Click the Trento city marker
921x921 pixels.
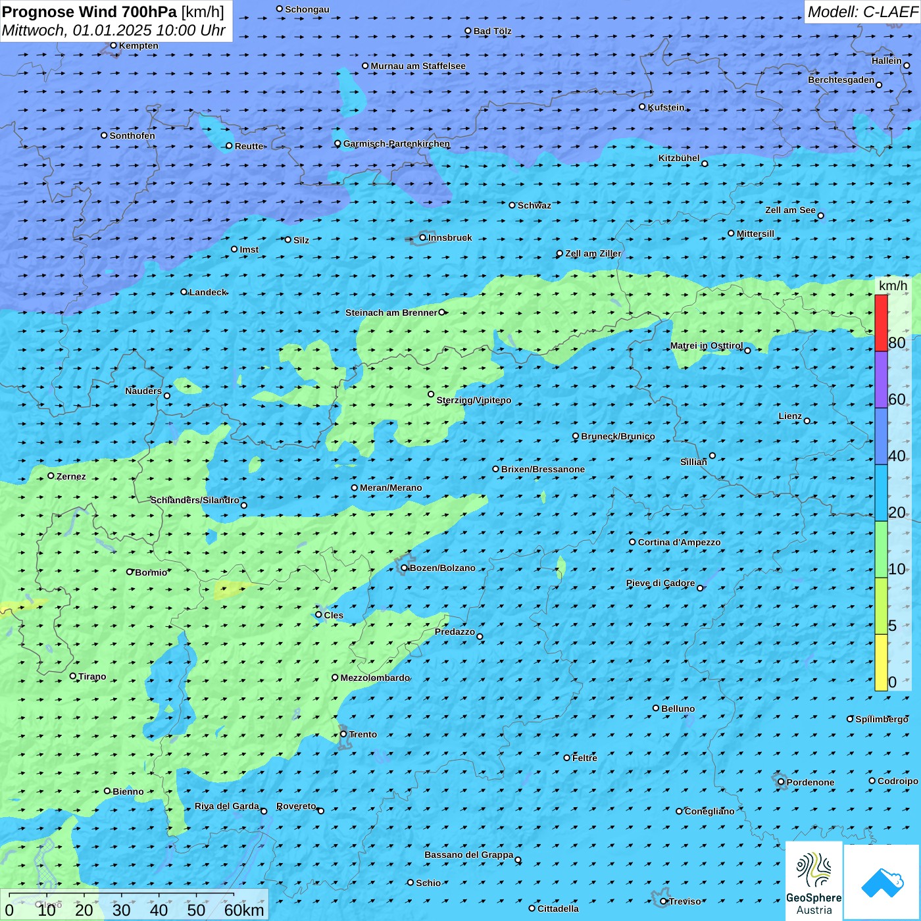[343, 734]
